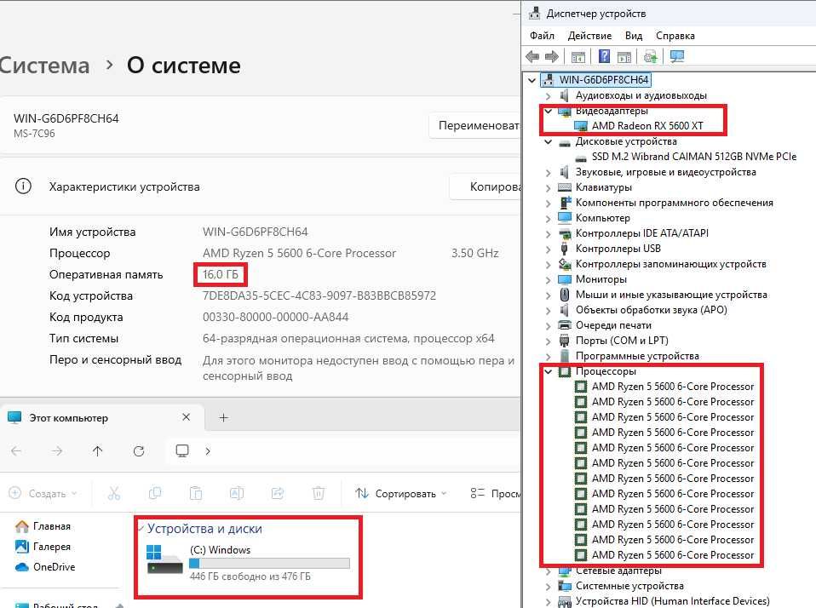This screenshot has height=608, width=816.
Task: Click the Copy icon in Explorer toolbar
Action: click(155, 493)
